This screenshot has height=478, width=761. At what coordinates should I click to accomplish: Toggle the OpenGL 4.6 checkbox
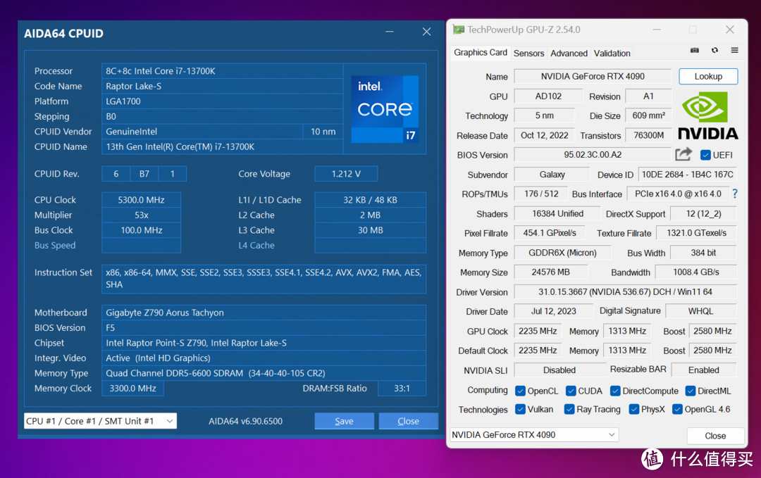[x=677, y=409]
